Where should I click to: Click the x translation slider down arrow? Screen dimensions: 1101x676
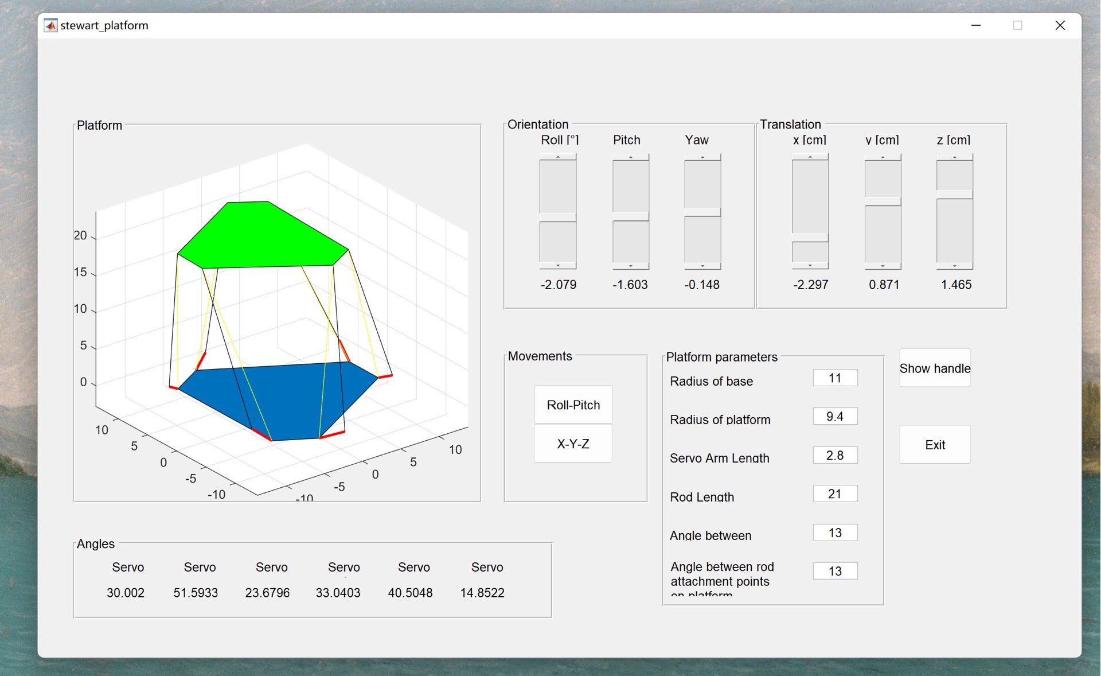pos(810,266)
